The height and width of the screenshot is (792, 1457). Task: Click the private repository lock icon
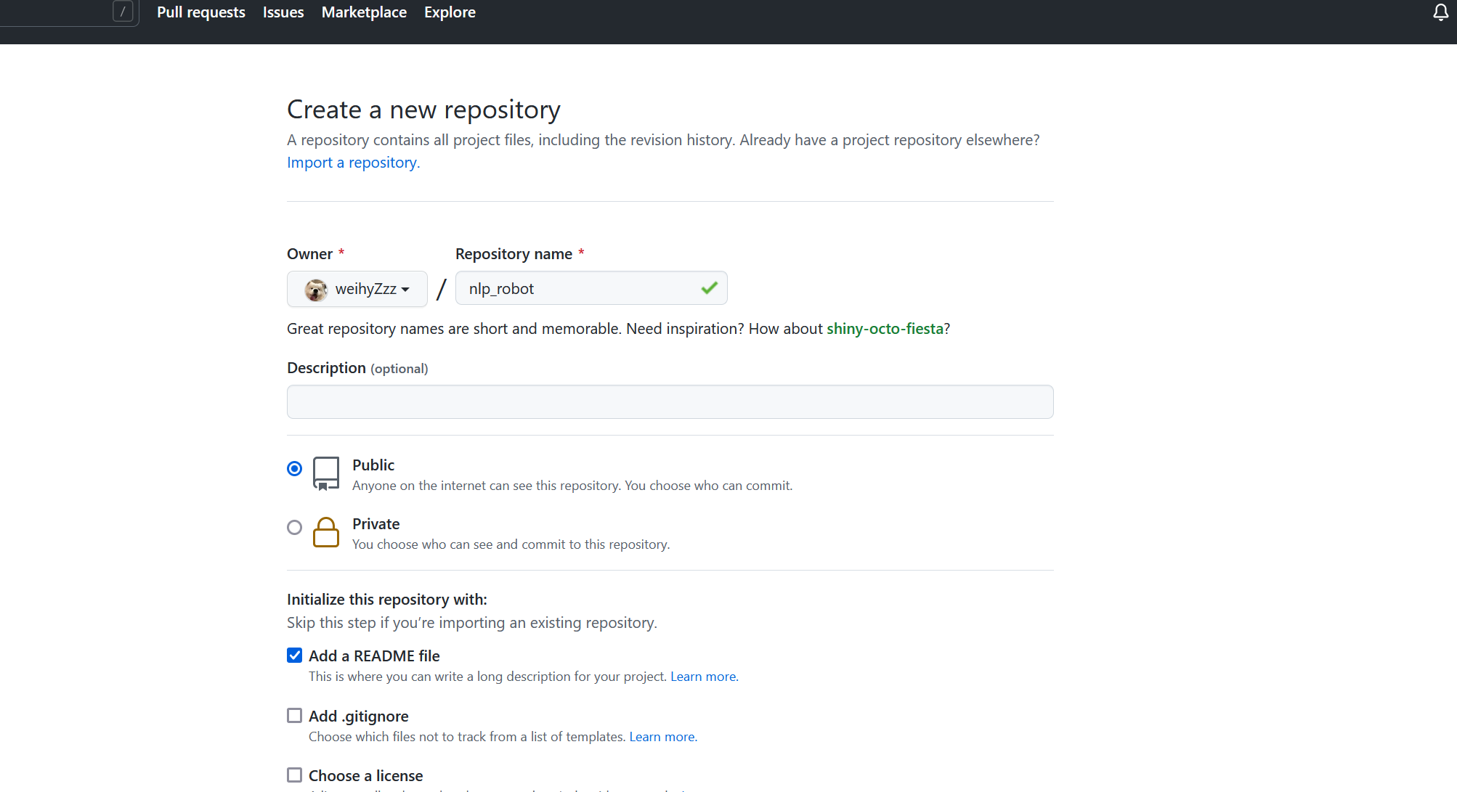pyautogui.click(x=325, y=532)
